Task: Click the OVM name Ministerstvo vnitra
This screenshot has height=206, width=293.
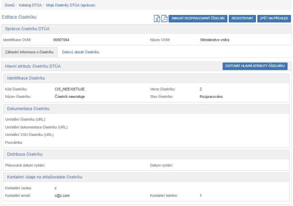Action: pos(214,40)
